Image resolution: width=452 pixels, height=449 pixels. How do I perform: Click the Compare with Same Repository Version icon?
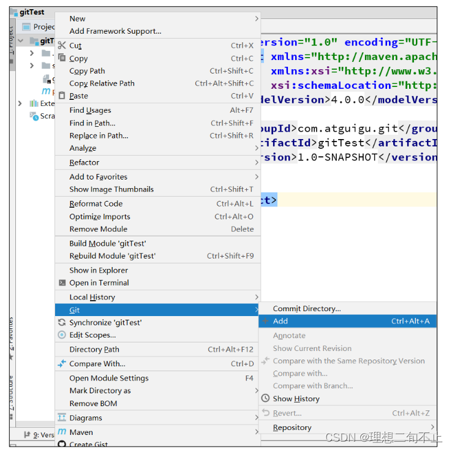[265, 360]
